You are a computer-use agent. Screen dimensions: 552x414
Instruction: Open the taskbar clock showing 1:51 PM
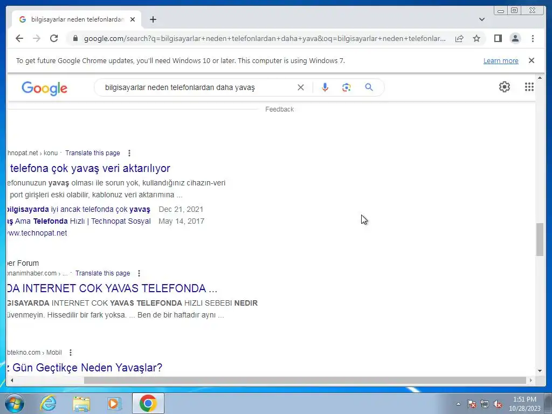click(525, 404)
